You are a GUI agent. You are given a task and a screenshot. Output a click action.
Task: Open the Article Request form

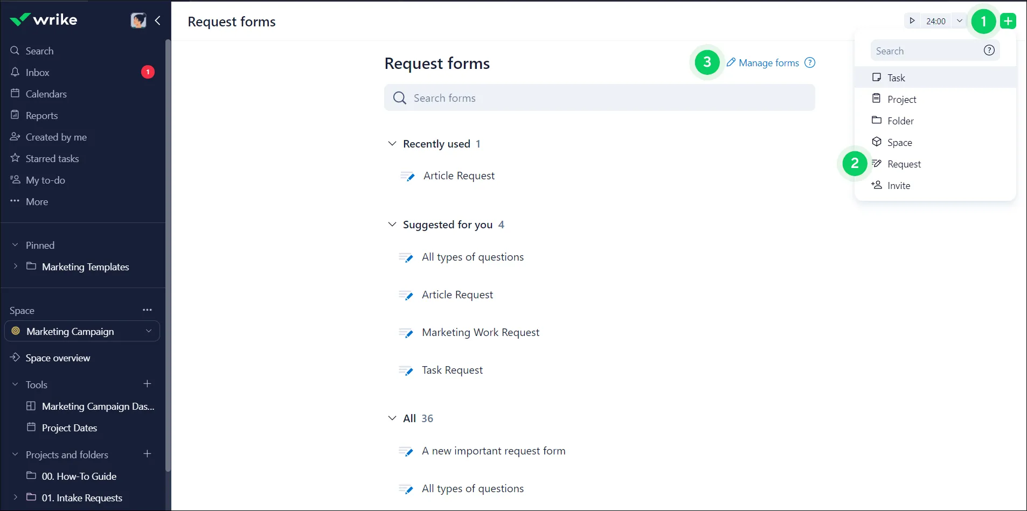point(459,176)
